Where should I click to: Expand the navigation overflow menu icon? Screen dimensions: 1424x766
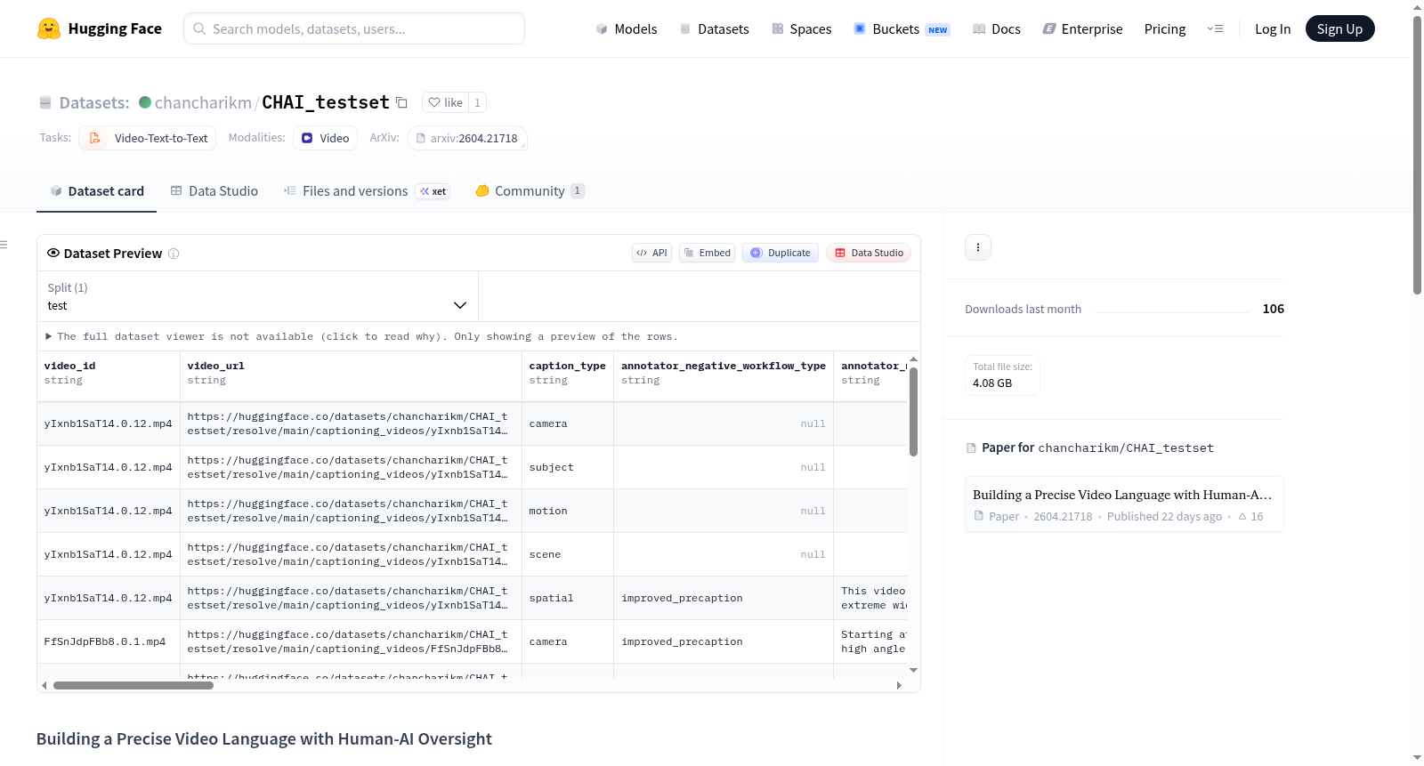click(1215, 28)
